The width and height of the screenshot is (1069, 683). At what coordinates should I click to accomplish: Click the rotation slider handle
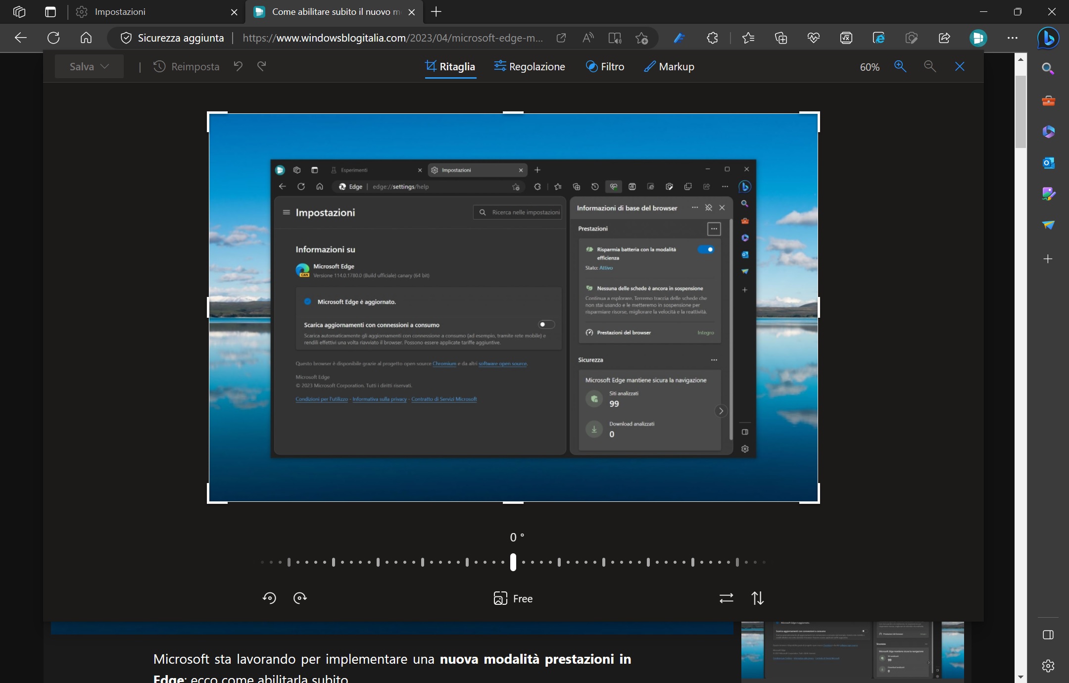(x=513, y=562)
